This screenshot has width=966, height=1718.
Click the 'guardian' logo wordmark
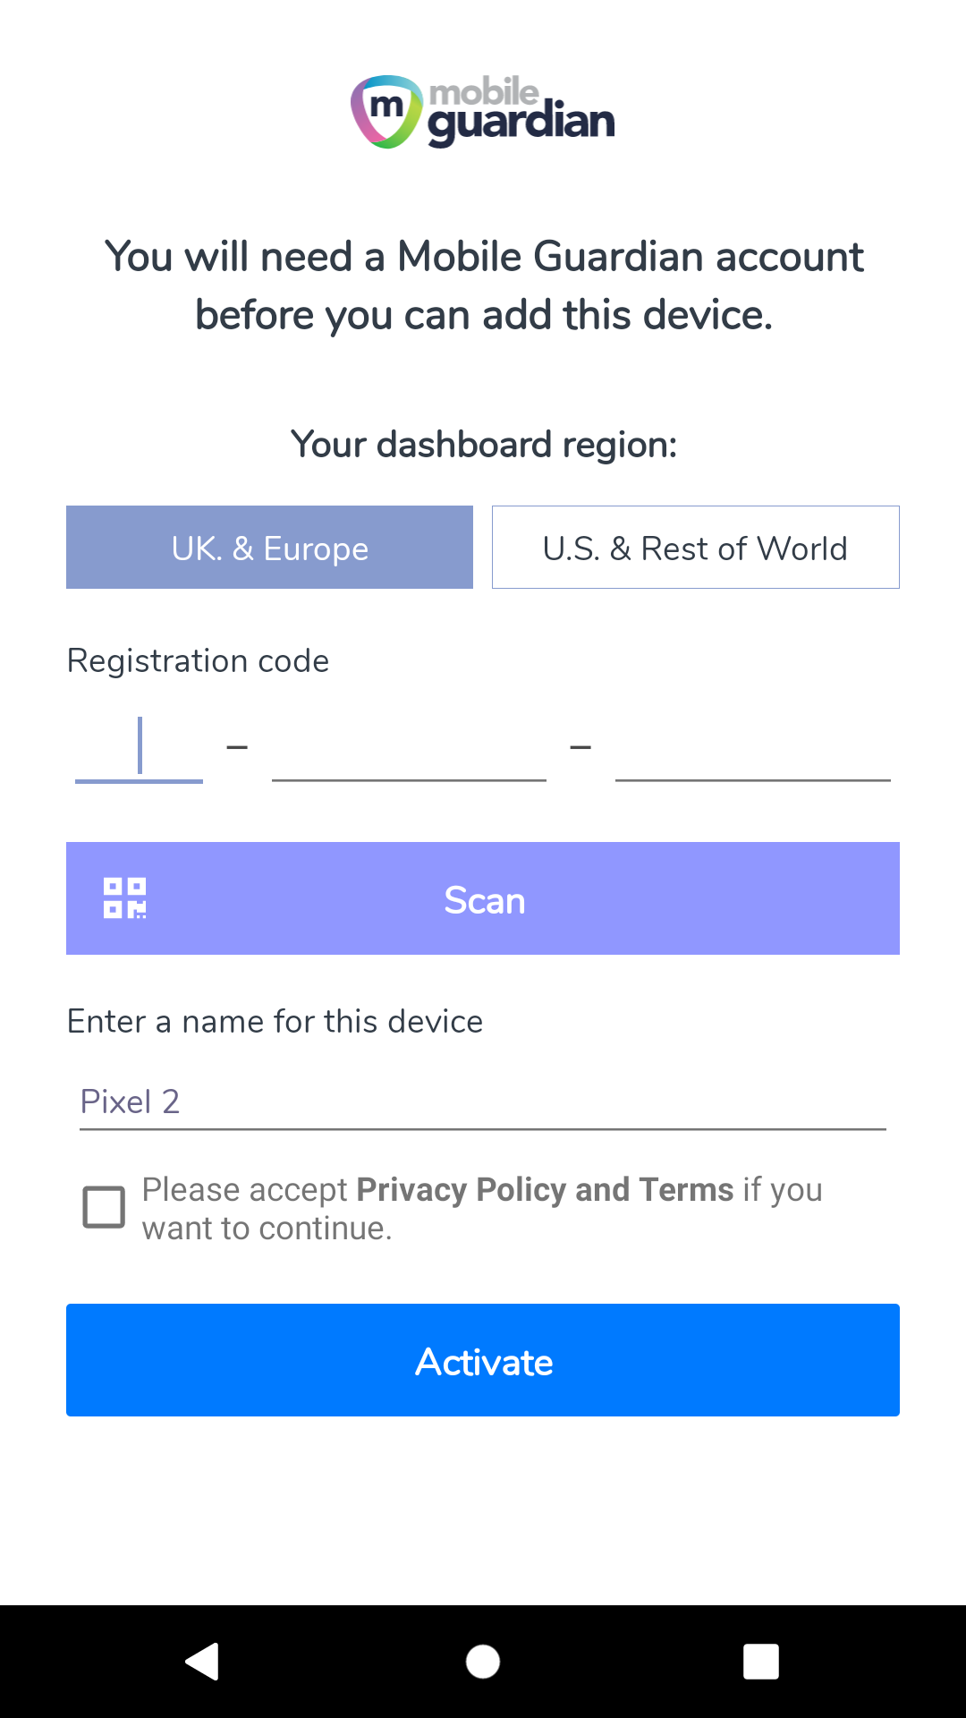click(x=521, y=123)
